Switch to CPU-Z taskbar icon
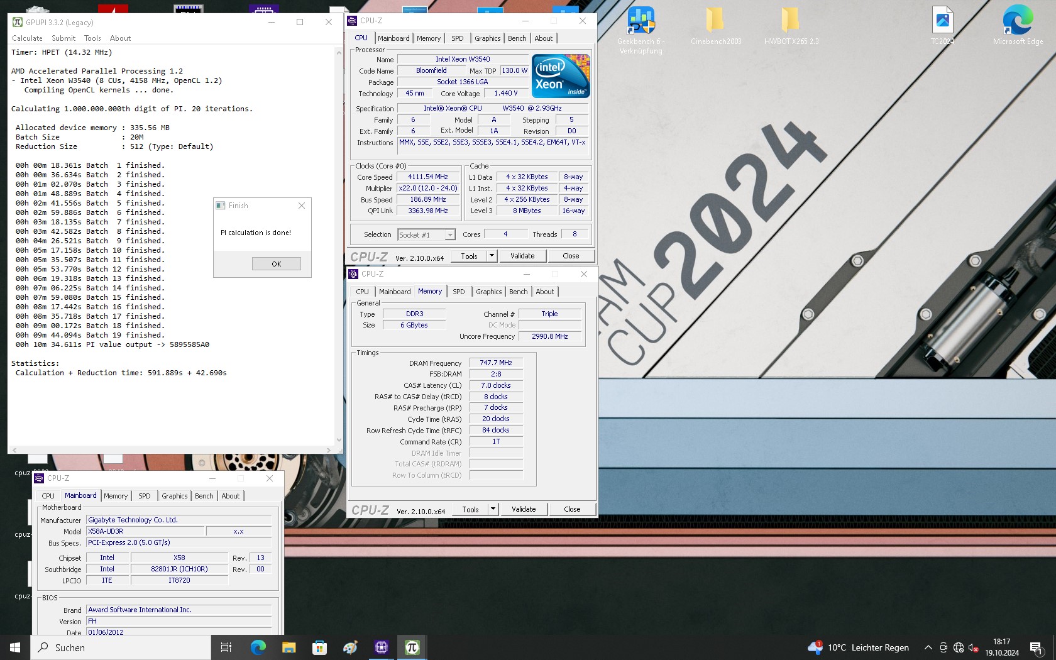Image resolution: width=1056 pixels, height=660 pixels. [x=381, y=647]
